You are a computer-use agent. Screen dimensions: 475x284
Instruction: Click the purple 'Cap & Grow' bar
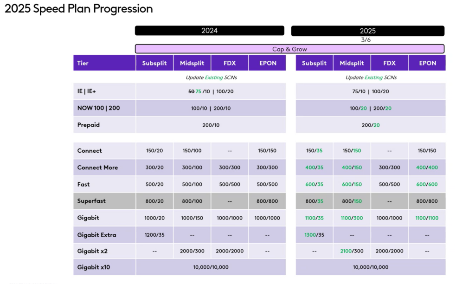point(289,49)
